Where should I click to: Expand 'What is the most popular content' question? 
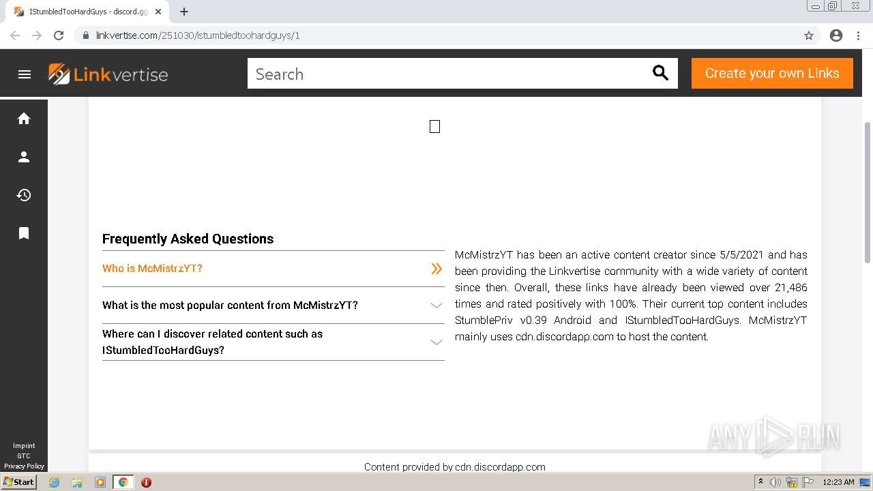click(x=273, y=306)
